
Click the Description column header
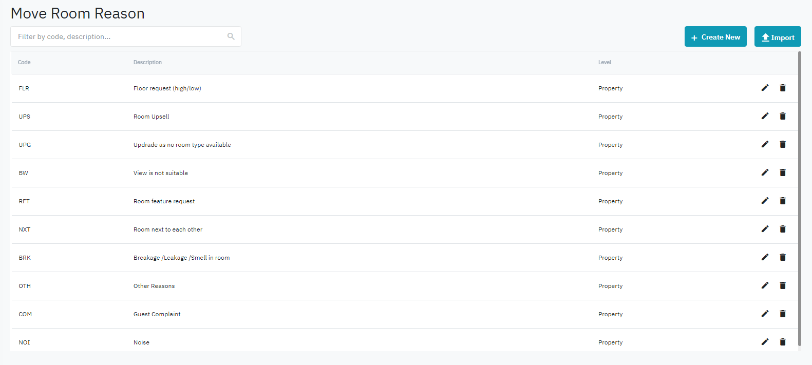tap(147, 63)
